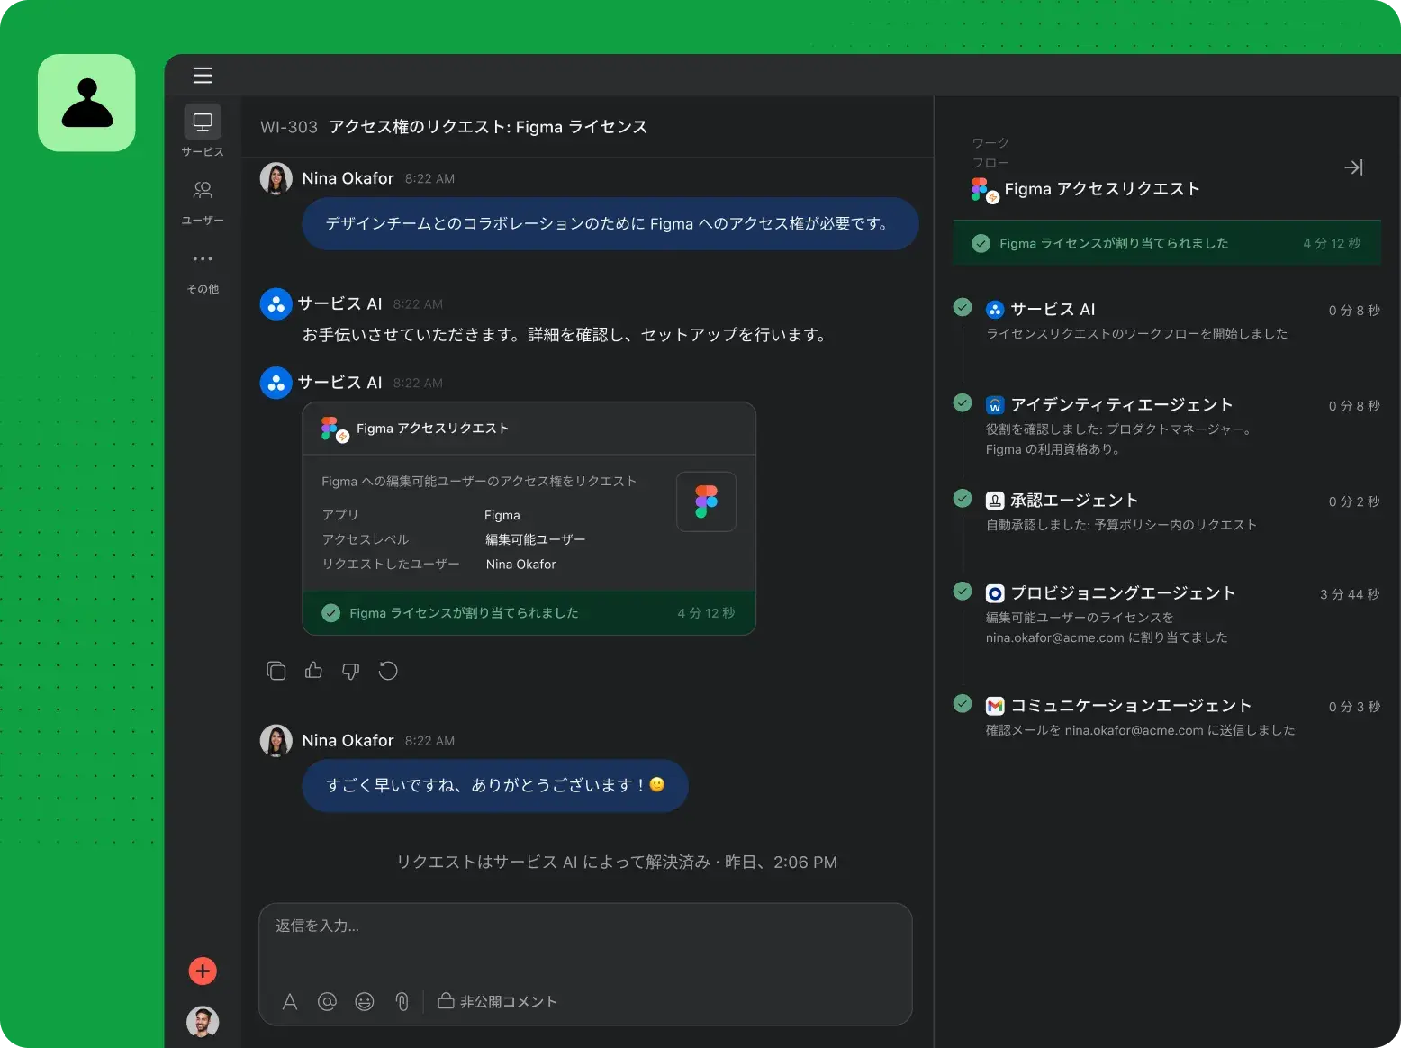
Task: Click the identity agent's W icon
Action: [x=995, y=405]
